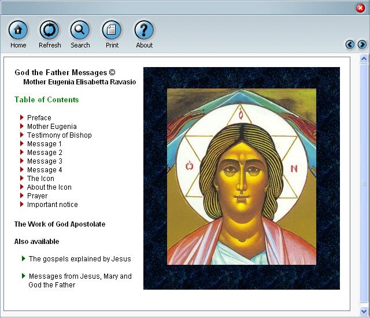Navigate forward with right arrow button

(362, 45)
